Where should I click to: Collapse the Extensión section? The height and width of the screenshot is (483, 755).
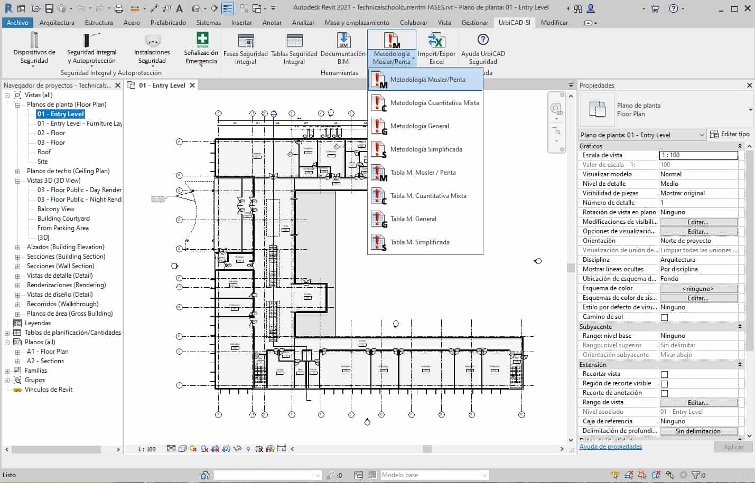740,365
